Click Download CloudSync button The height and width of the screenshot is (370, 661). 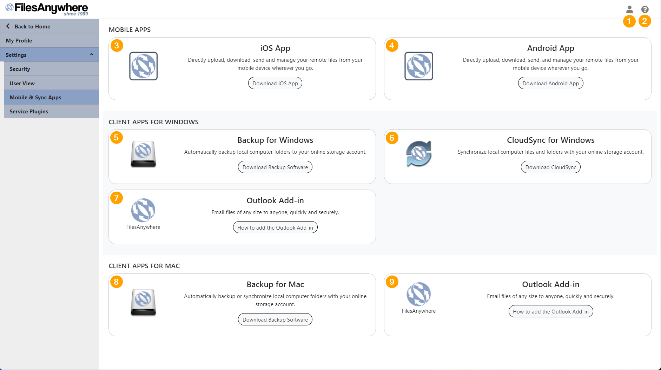tap(551, 167)
